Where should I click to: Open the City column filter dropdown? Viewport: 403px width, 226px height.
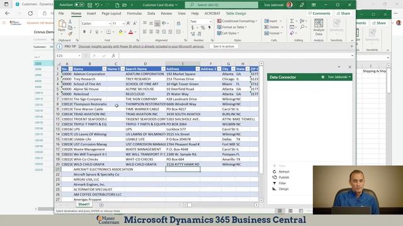233,69
